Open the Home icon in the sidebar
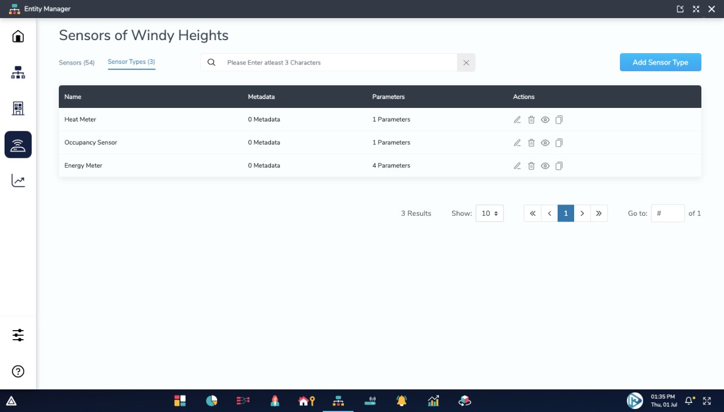The height and width of the screenshot is (412, 724). (x=18, y=37)
